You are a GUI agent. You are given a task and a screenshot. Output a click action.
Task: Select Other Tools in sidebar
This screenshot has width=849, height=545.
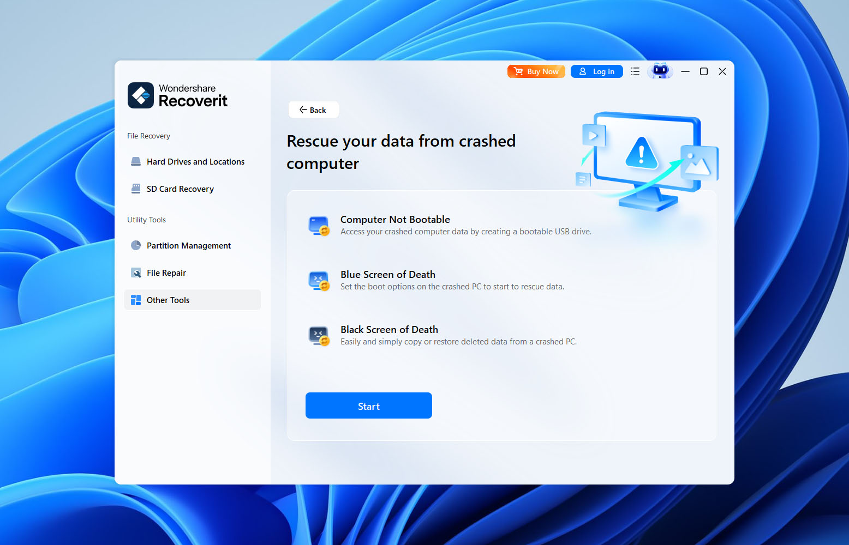193,300
